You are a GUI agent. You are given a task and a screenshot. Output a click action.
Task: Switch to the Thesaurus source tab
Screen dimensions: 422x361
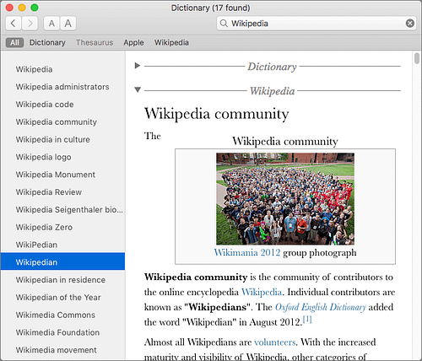click(95, 43)
